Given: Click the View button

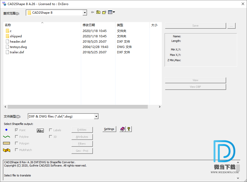Looking at the screenshot, I should point(196,80).
